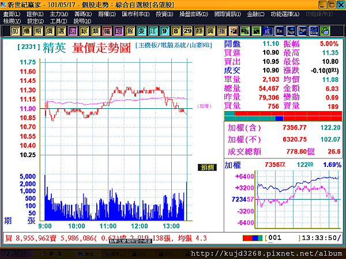Click the cyan 江 toolbar icon
Image resolution: width=346 pixels, height=259 pixels.
(153, 31)
